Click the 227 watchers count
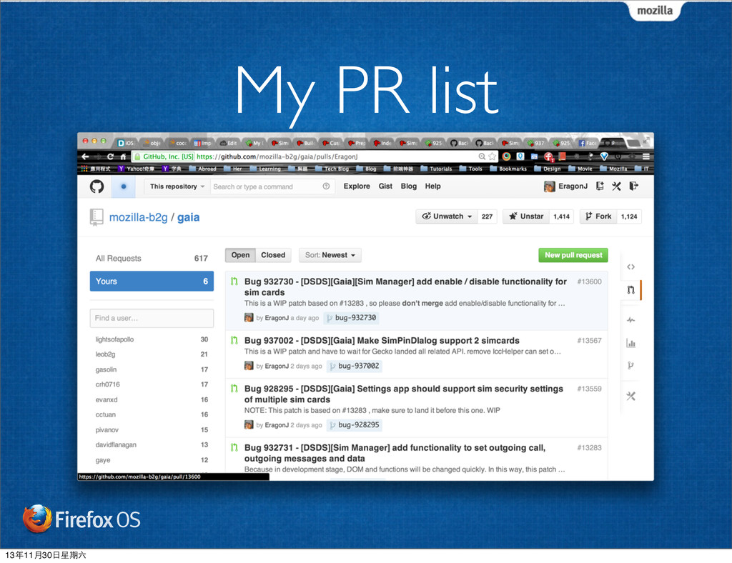Screen dimensions: 732x563 [x=487, y=216]
